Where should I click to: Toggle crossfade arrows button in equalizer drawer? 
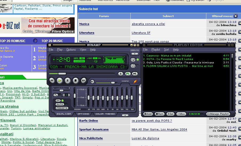[x=56, y=95]
